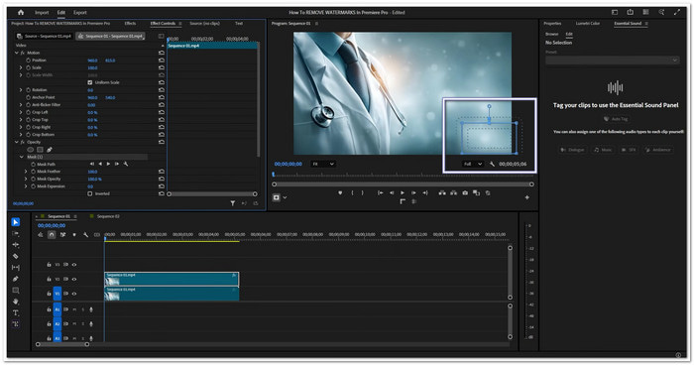
Task: Select the Selection tool arrow
Action: click(x=16, y=222)
